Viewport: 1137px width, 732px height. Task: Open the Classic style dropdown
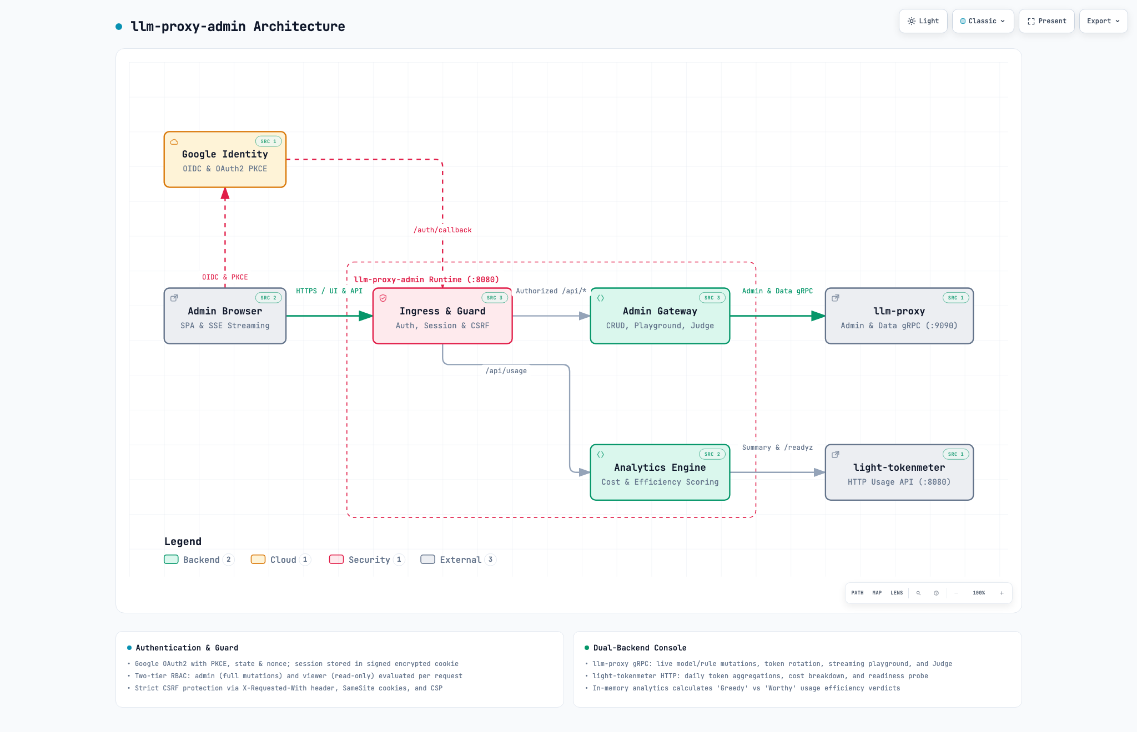tap(983, 21)
